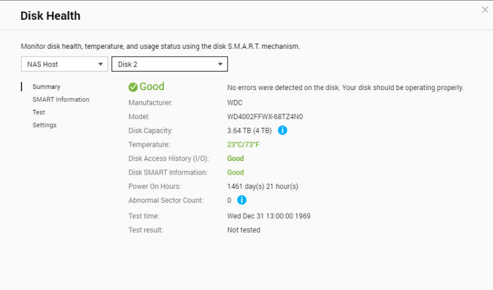Open the Test tab
This screenshot has height=290, width=493.
pos(39,112)
